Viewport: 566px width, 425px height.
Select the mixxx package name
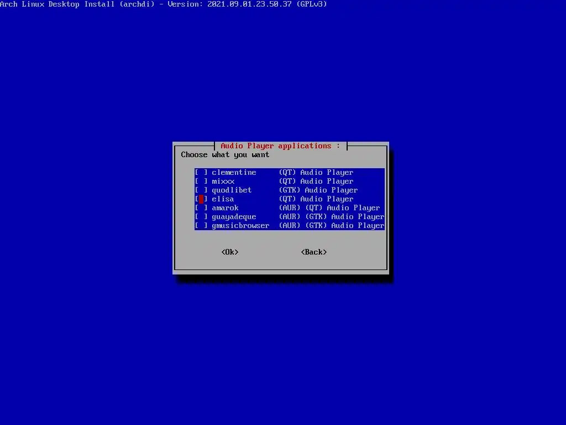(223, 182)
